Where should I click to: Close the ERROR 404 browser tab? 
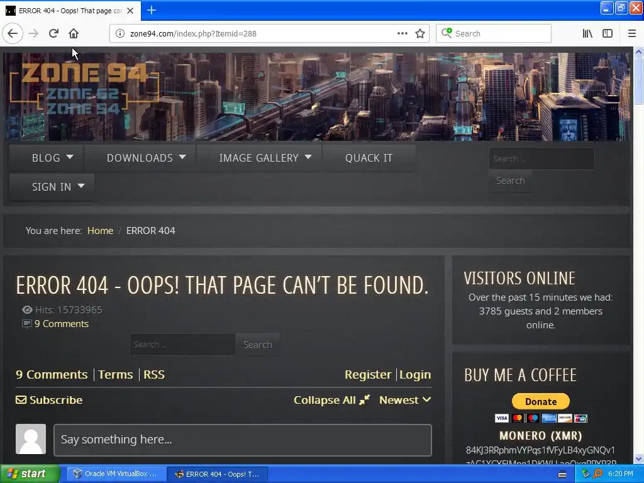130,11
